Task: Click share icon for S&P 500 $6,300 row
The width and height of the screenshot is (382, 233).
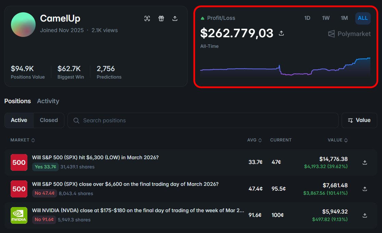Action: point(365,163)
